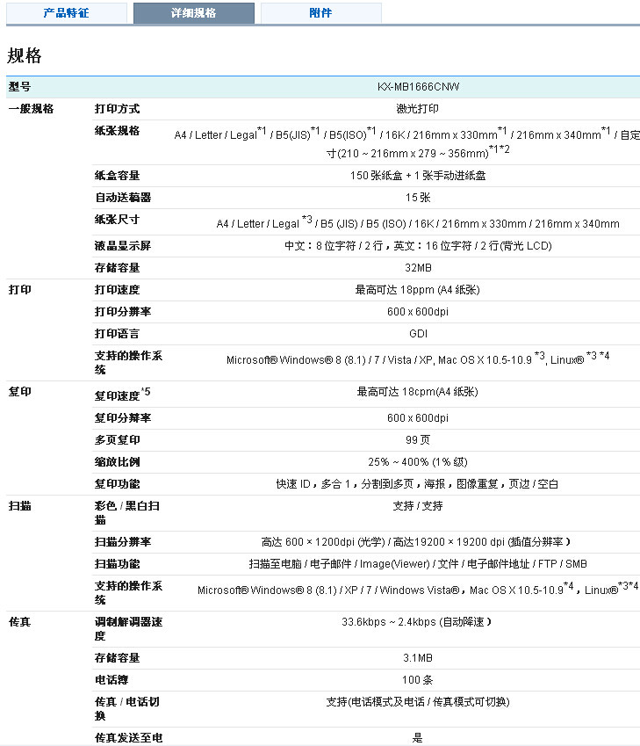Select the model number KX-MB1666CNW
640x746 pixels.
click(418, 87)
